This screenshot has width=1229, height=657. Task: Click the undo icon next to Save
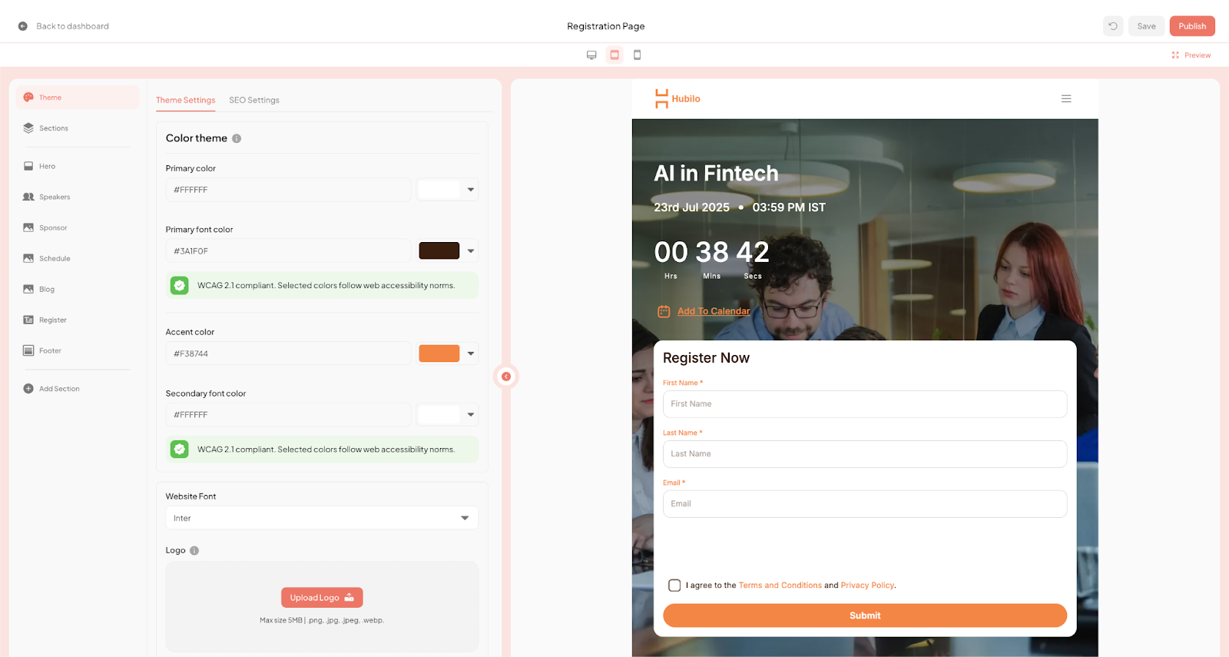click(x=1113, y=26)
